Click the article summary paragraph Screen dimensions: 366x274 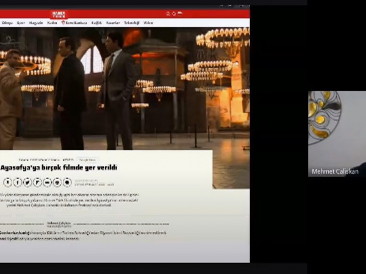70,200
